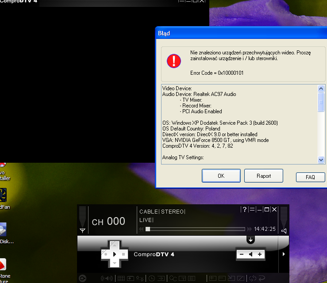
Task: Click the diagonal-arrow window resize icon
Action: tap(231, 278)
